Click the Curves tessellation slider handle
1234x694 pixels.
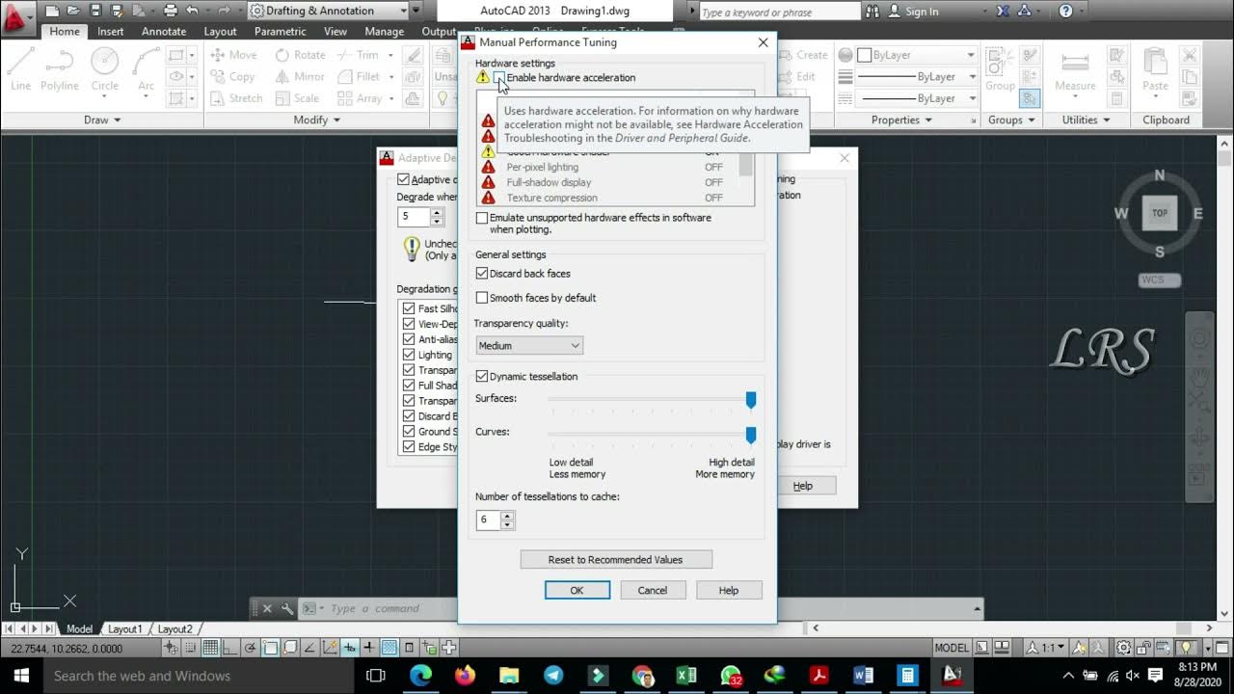(x=751, y=436)
